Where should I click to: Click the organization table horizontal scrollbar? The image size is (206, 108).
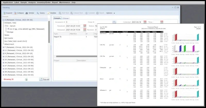pos(76,56)
